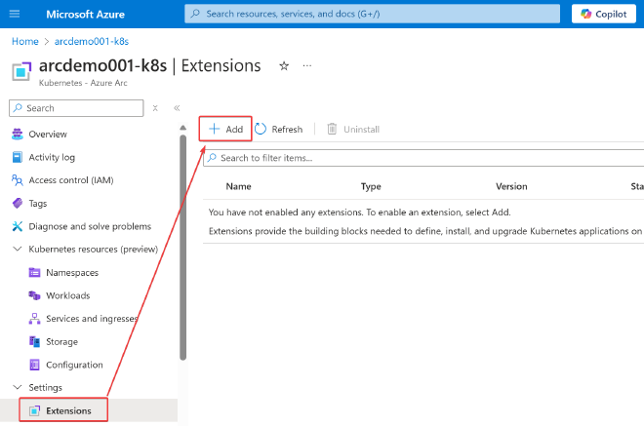Click the Search to filter items field
The width and height of the screenshot is (644, 426).
coord(423,158)
